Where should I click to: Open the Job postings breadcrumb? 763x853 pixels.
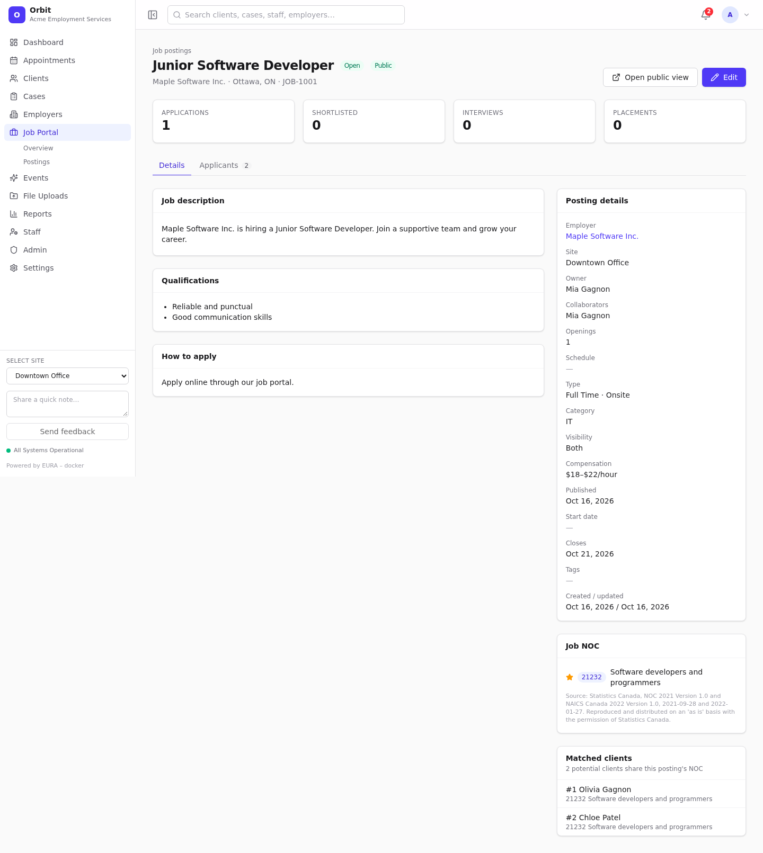click(172, 51)
